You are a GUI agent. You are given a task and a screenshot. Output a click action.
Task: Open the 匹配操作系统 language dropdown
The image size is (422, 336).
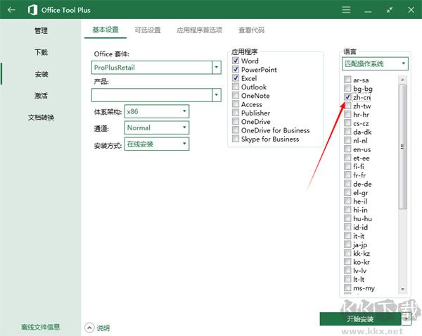[404, 63]
